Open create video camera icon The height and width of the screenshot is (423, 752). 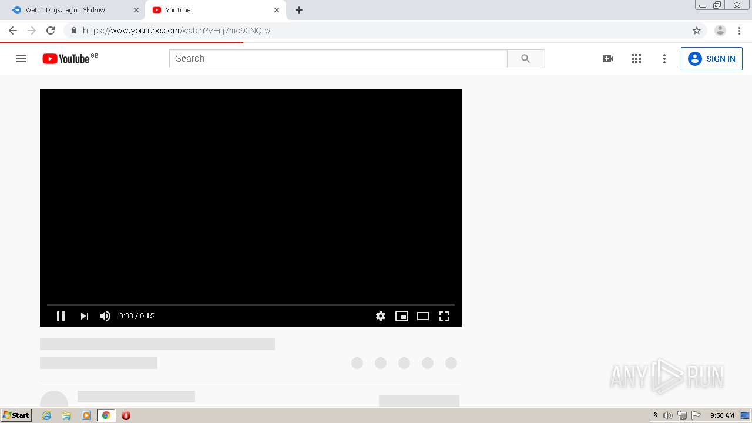[x=608, y=59]
